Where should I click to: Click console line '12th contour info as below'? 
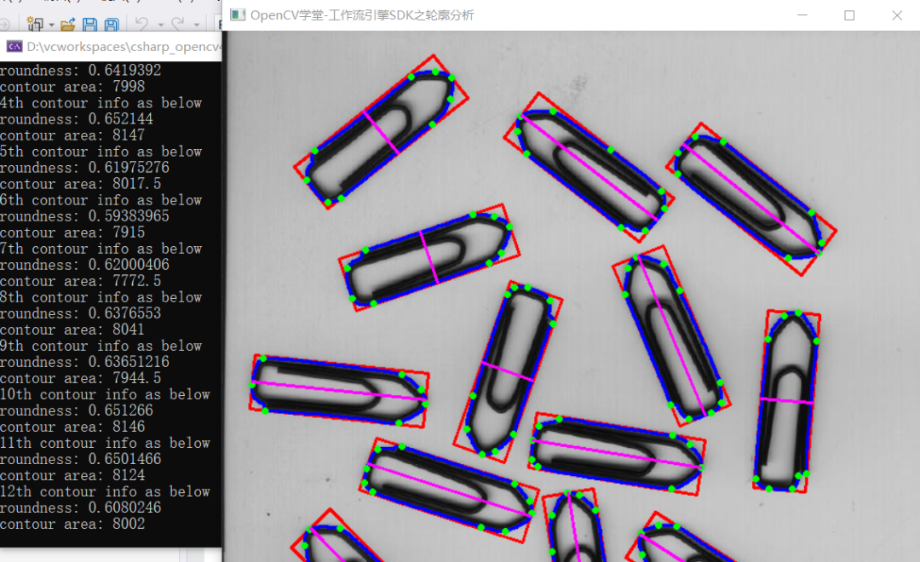[105, 491]
